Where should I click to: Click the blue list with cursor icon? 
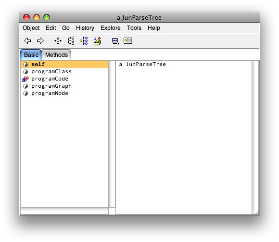(x=115, y=41)
